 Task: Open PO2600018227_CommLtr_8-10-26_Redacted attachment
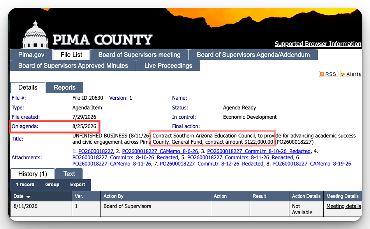click(259, 151)
